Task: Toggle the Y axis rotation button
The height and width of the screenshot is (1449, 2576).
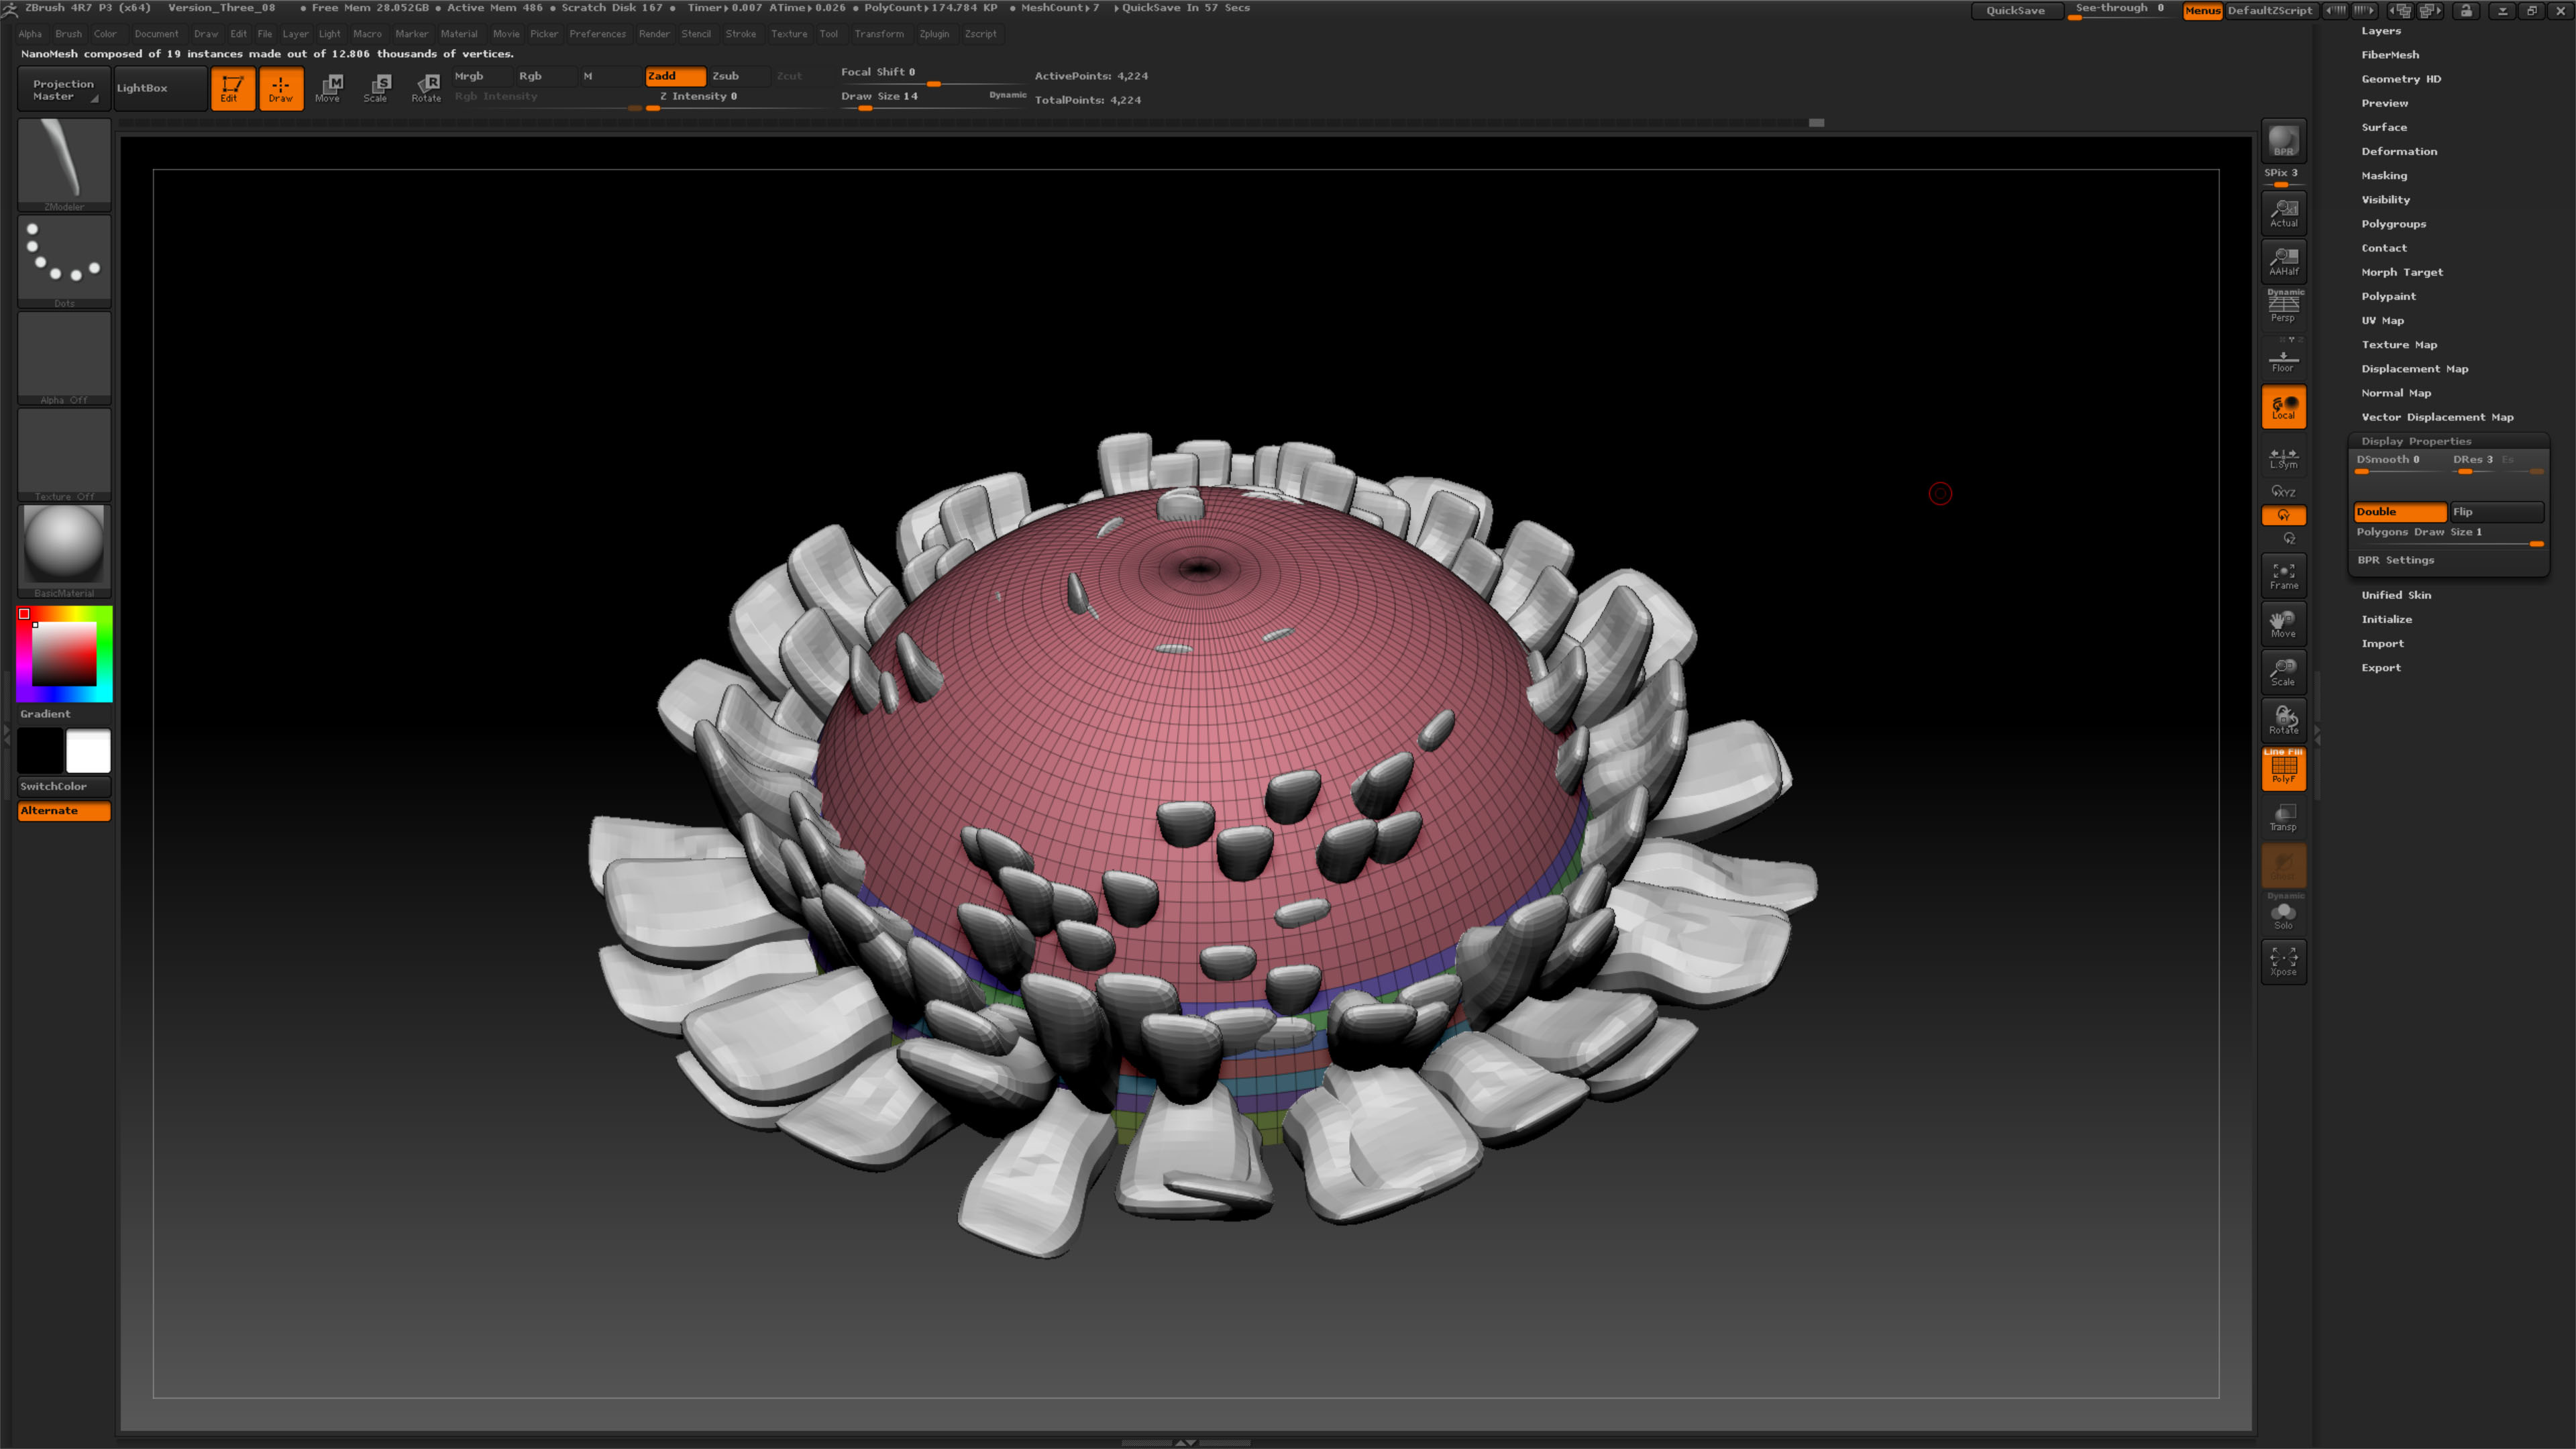Action: [x=2283, y=516]
